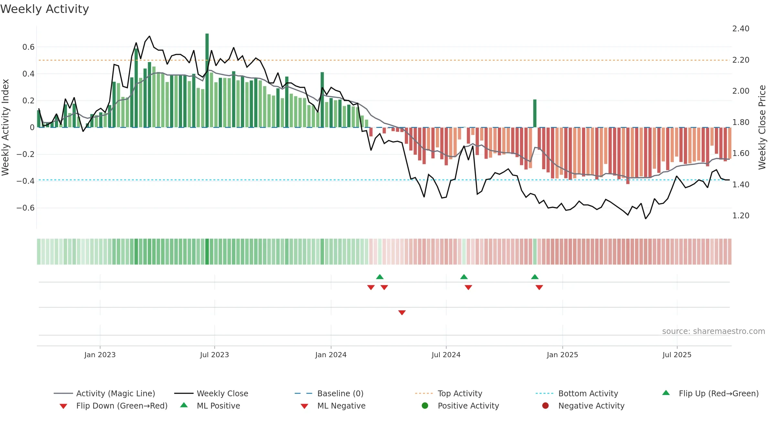
Task: Toggle the ML Positive legend entry
Action: (210, 406)
